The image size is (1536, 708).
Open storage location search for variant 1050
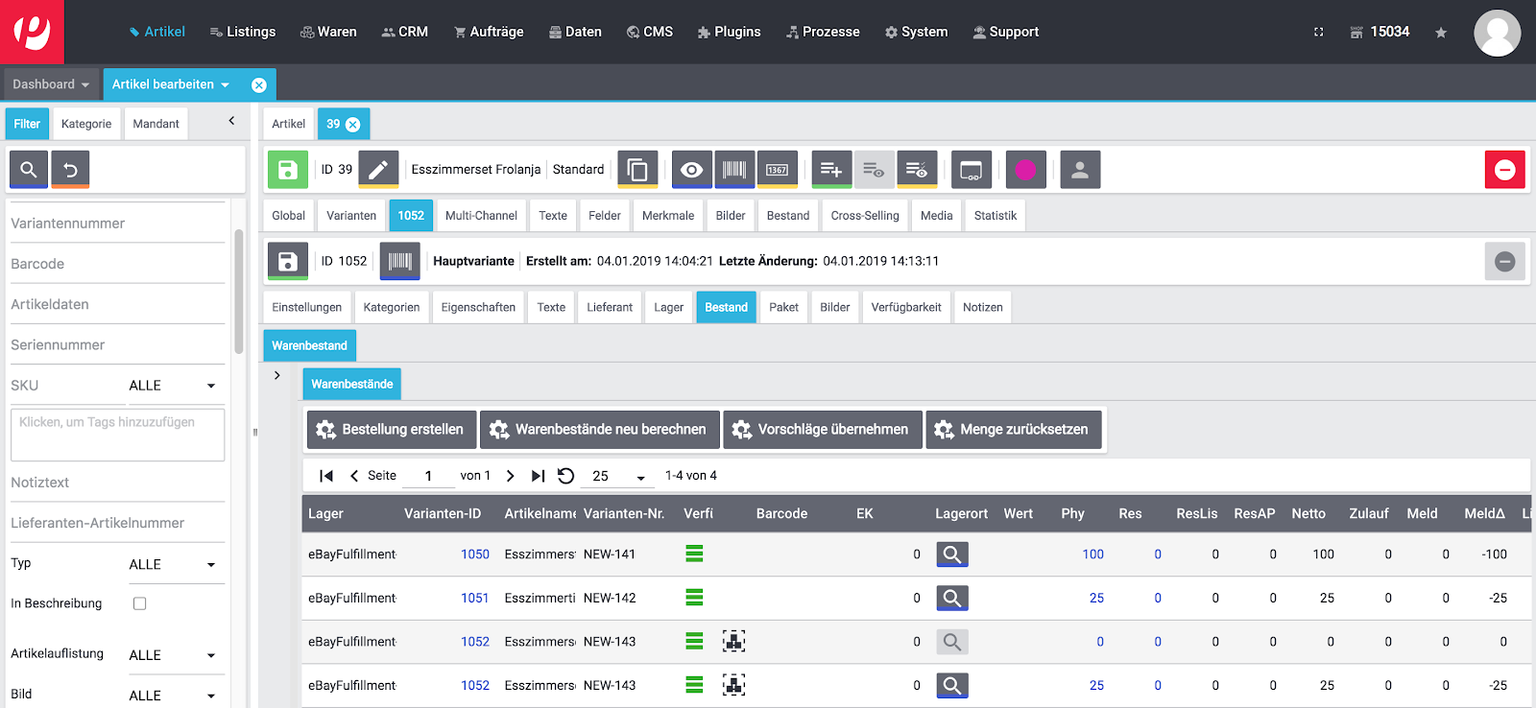click(x=951, y=555)
